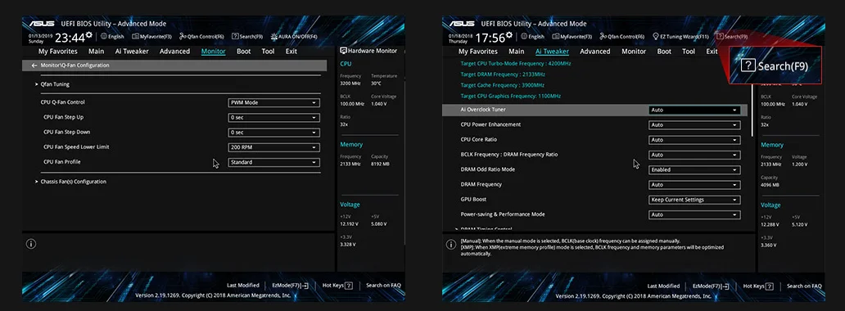845x311 pixels.
Task: Select Advanced tab in right BIOS screen
Action: (595, 52)
